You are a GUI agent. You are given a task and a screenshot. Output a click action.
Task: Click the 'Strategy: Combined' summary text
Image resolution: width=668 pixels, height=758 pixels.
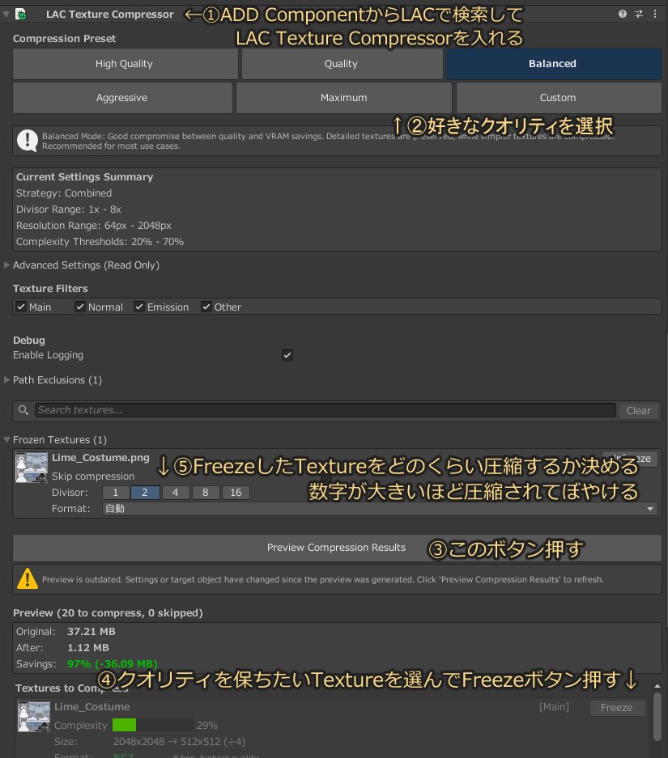click(x=64, y=193)
